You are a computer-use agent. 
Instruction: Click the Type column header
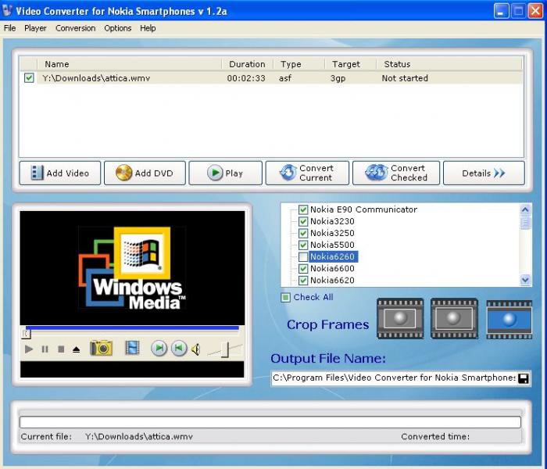pyautogui.click(x=299, y=64)
